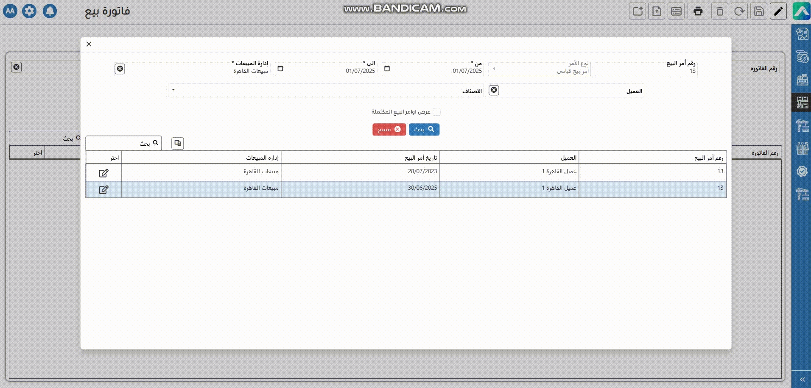Click the export icon beside table search box
811x388 pixels.
pos(178,143)
